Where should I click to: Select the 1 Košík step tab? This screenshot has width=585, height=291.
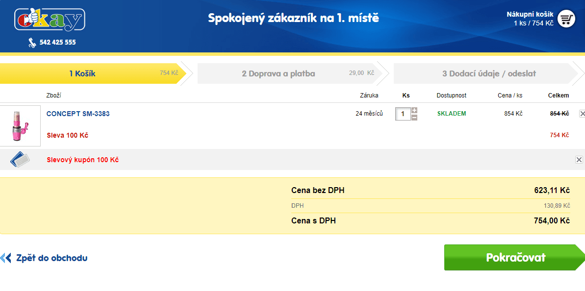tap(93, 74)
